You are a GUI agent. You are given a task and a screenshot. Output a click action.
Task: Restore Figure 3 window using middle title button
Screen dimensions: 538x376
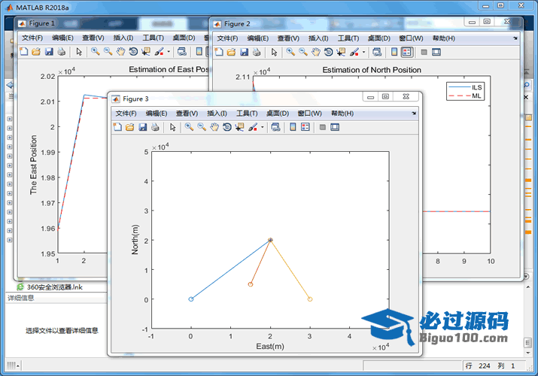point(386,97)
